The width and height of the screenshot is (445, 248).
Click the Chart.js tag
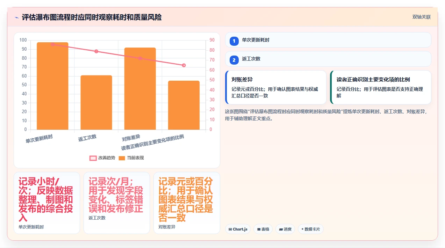tap(238, 229)
